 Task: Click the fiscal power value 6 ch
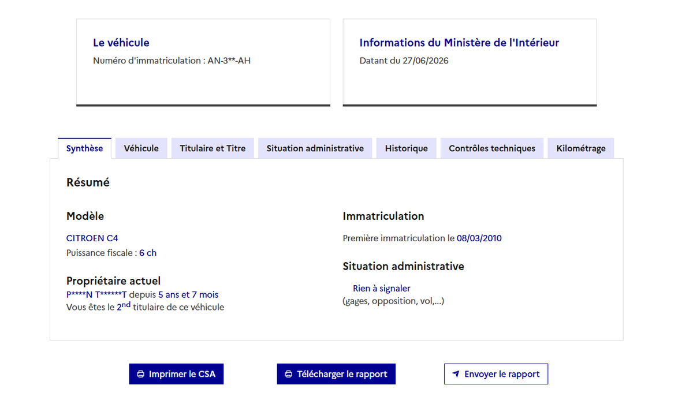coord(148,253)
